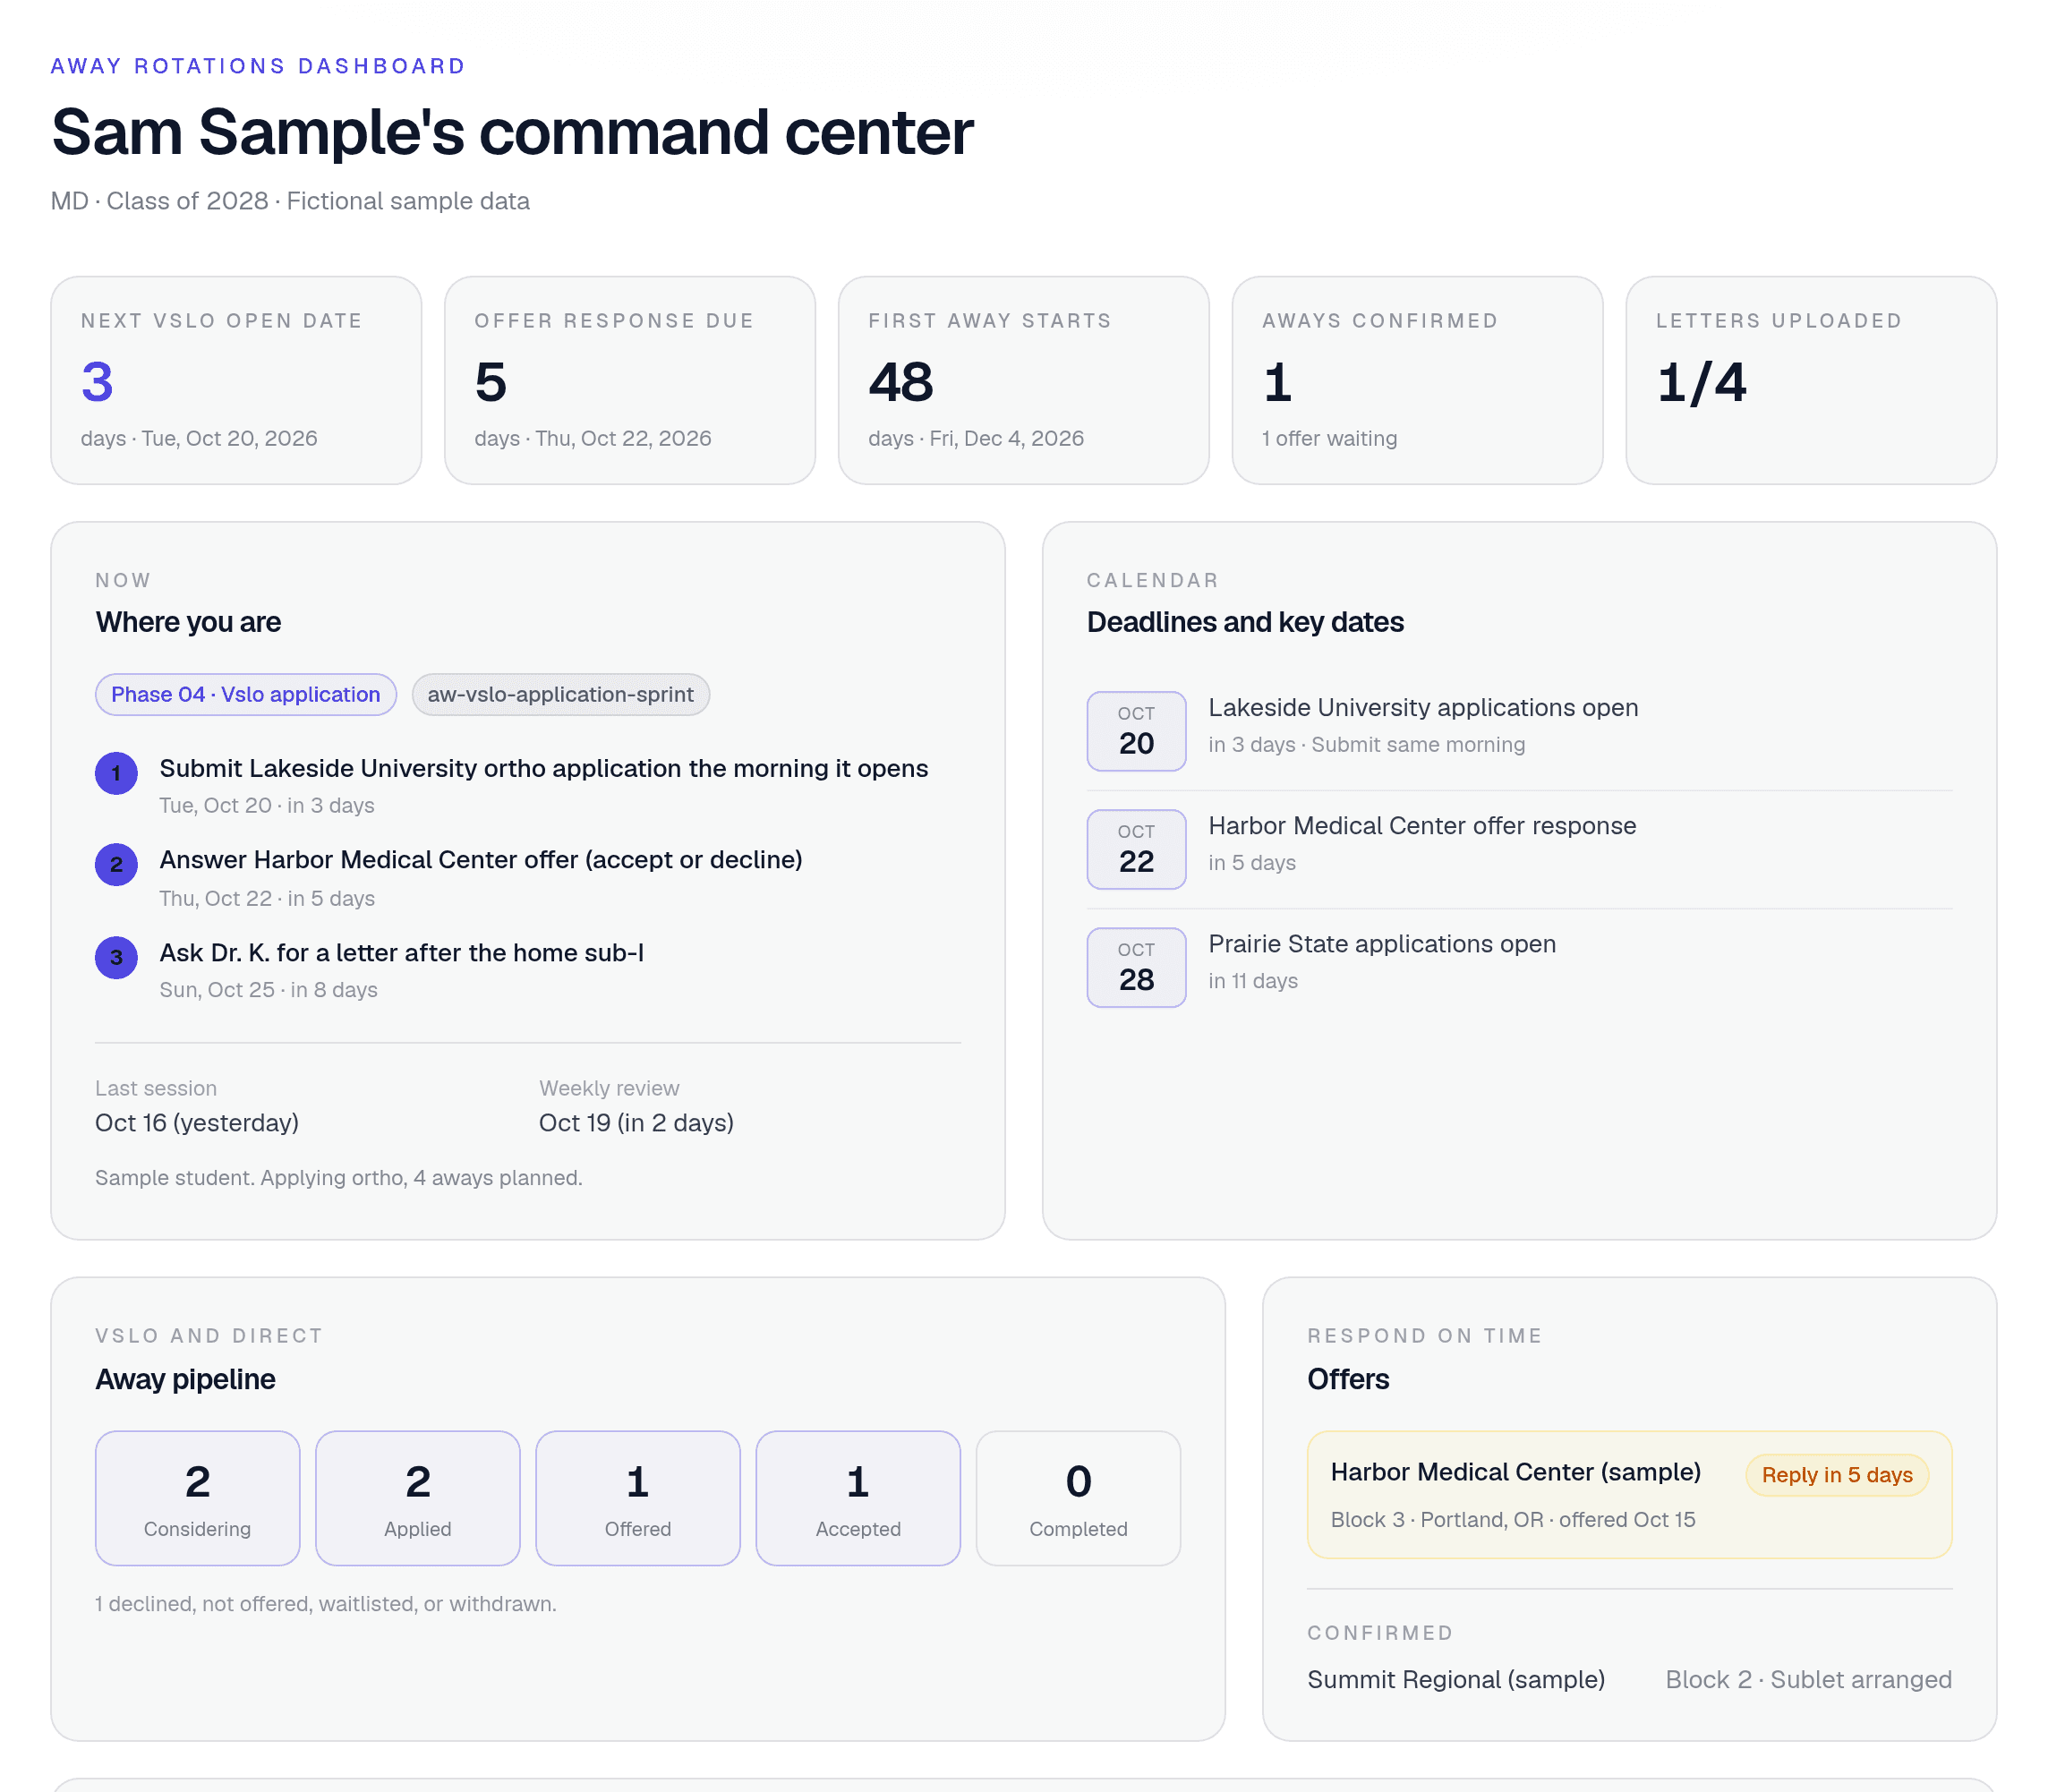The width and height of the screenshot is (2048, 1792).
Task: Click the 'Away pipeline' heading
Action: coord(185,1379)
